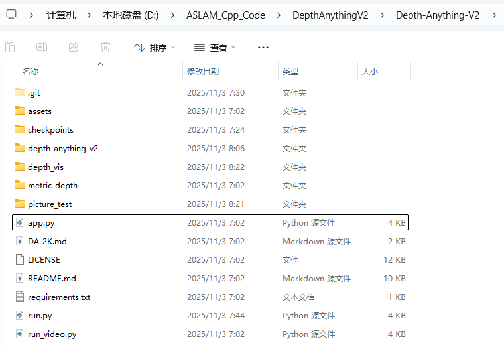Image resolution: width=504 pixels, height=349 pixels.
Task: Click the run.py Python file icon
Action: (x=20, y=315)
